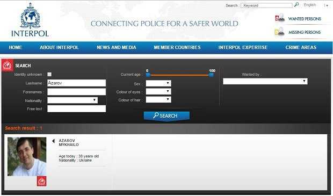
Task: Click the red notice badge under photo
Action: click(42, 181)
